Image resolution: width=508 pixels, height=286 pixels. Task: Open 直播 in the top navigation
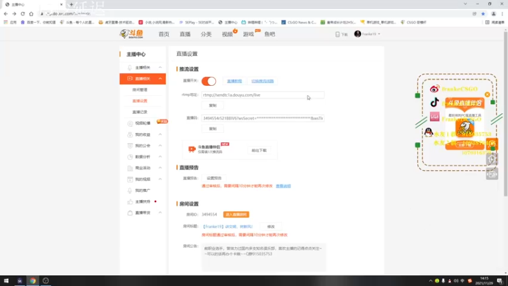coord(185,34)
